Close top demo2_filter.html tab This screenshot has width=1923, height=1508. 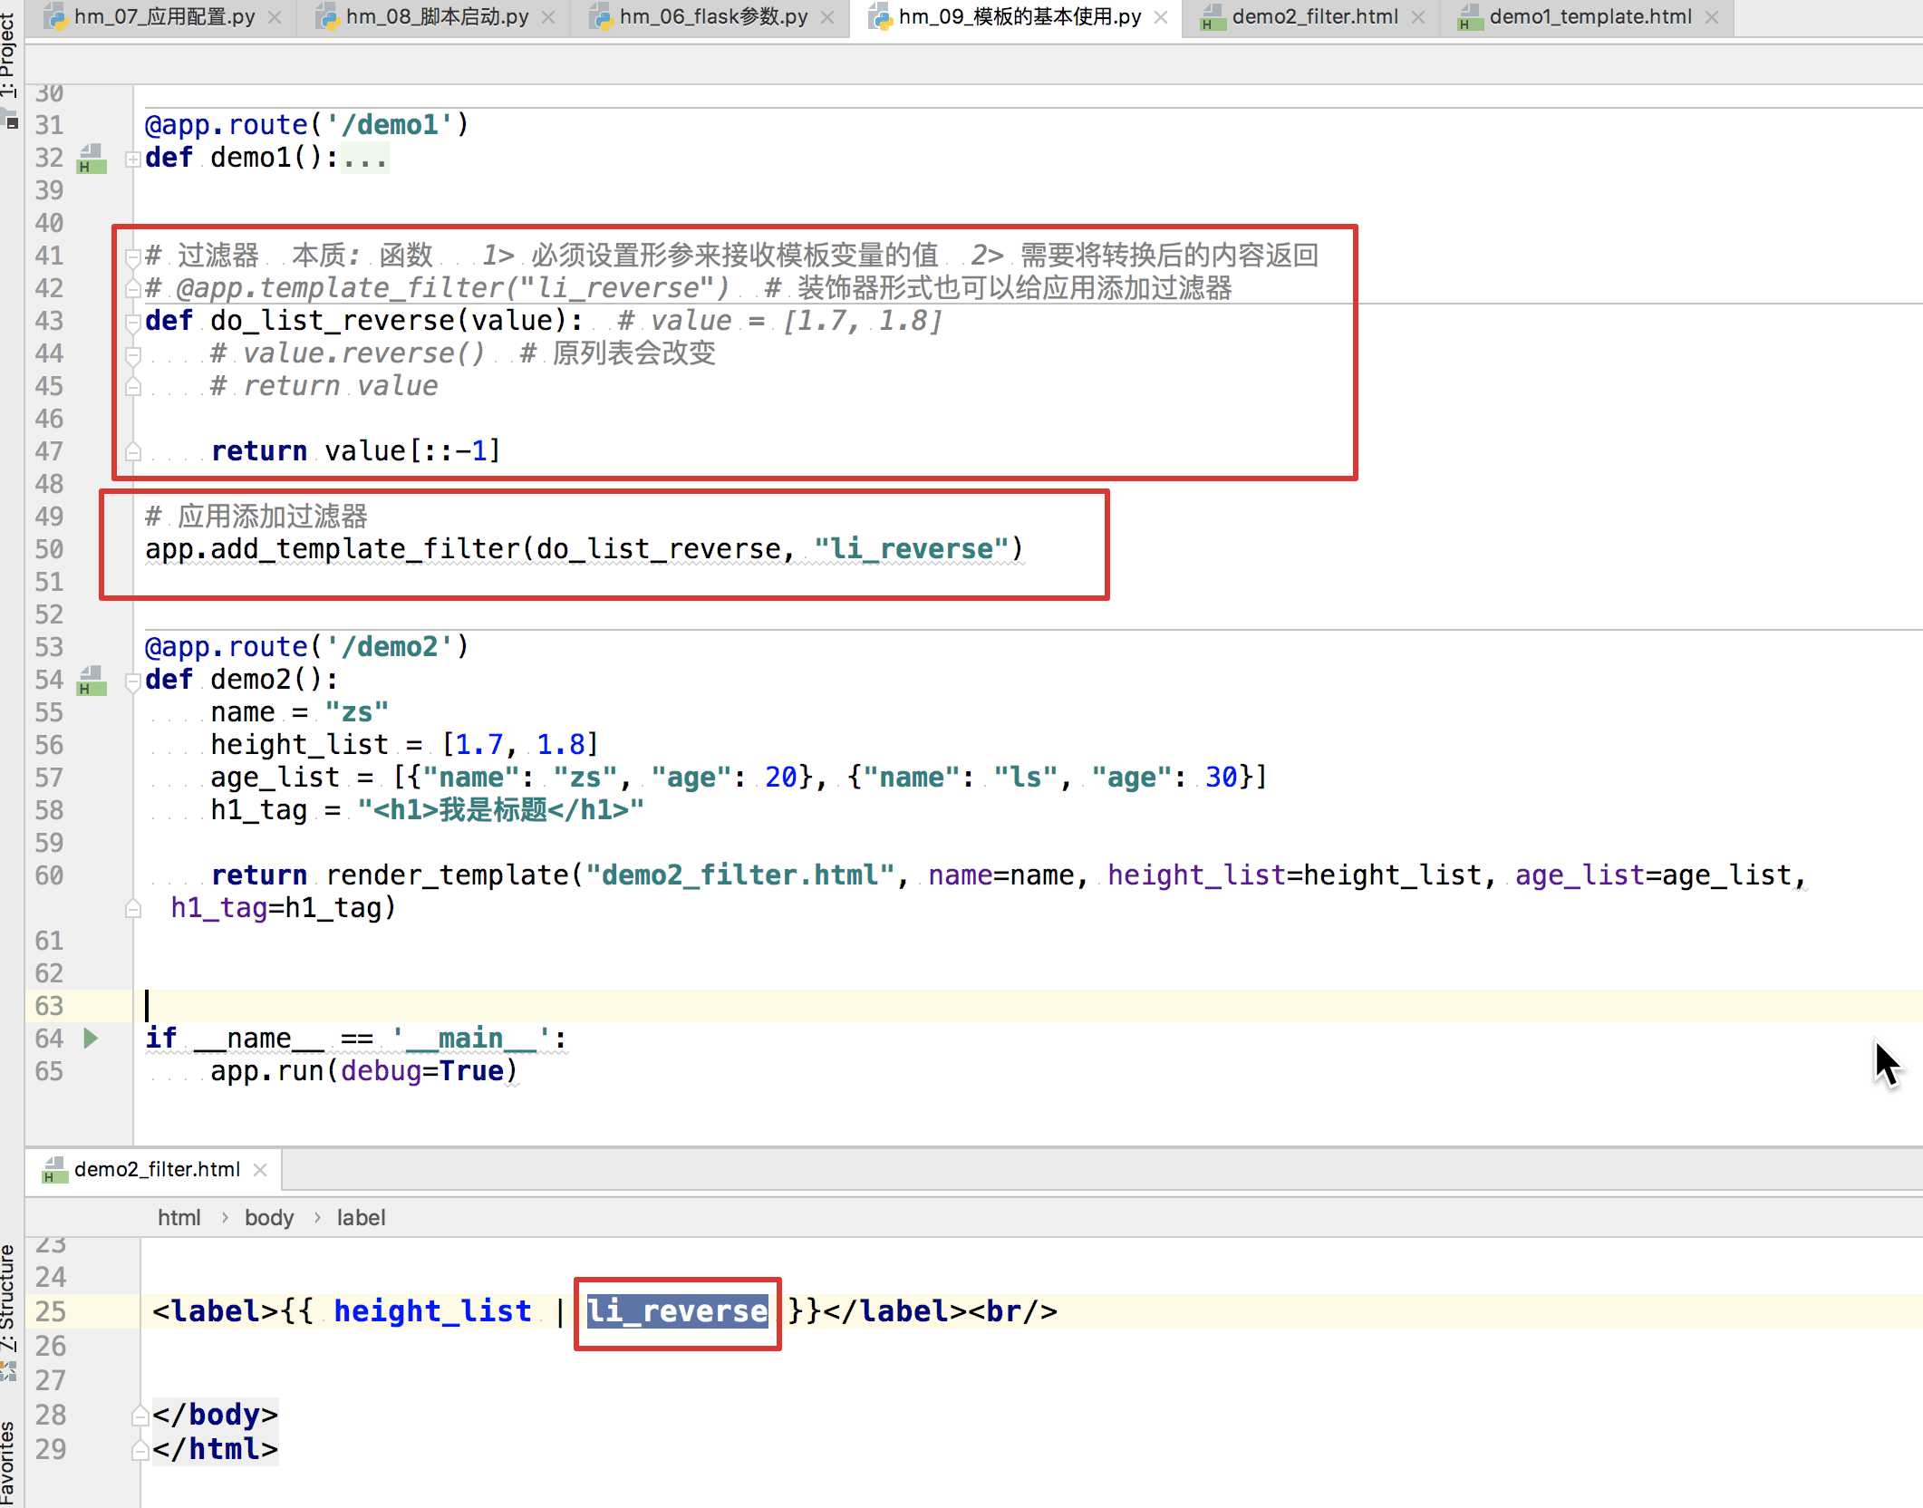[1418, 17]
